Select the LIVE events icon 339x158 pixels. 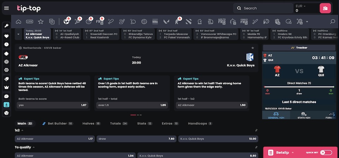(30, 21)
